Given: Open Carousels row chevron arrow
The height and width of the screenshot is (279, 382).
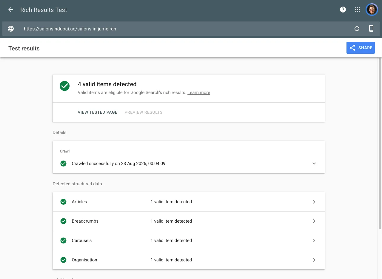Looking at the screenshot, I should pyautogui.click(x=314, y=241).
